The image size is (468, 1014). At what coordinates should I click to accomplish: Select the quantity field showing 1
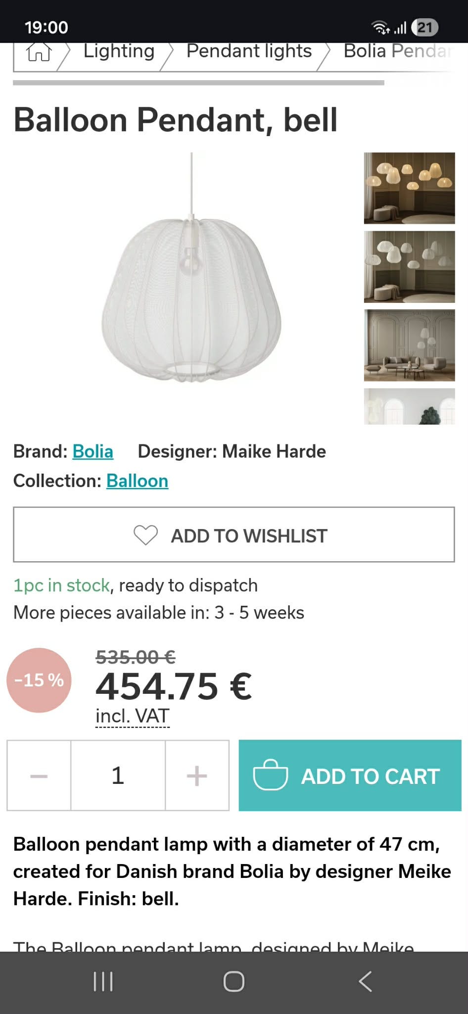pos(118,776)
